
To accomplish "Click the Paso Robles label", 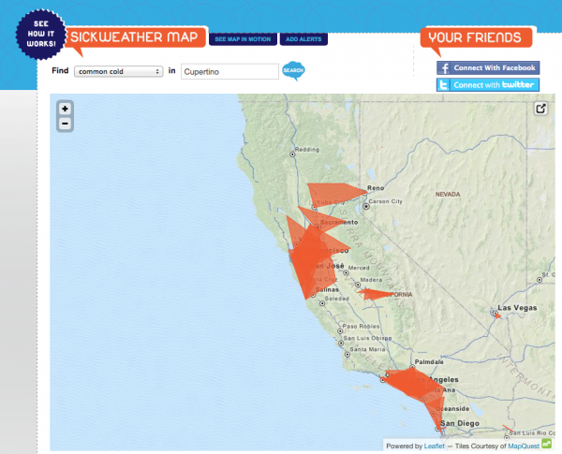I will click(x=361, y=326).
